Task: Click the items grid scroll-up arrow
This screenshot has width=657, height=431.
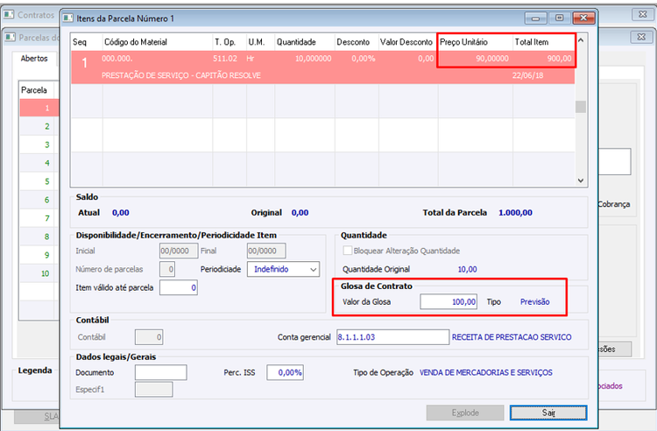Action: (580, 40)
